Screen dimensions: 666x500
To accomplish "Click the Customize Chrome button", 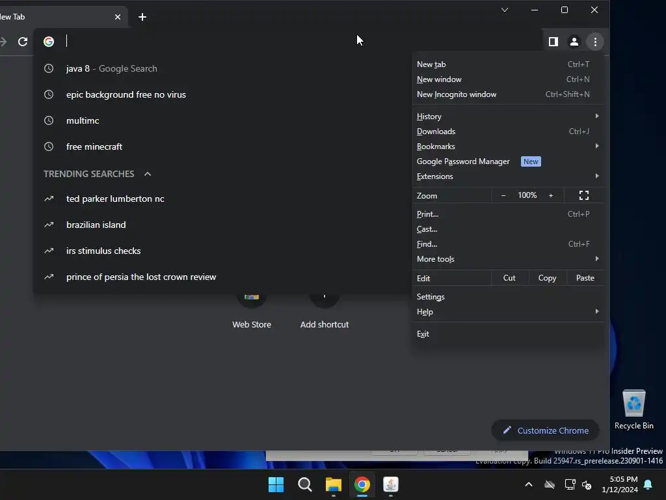I will click(x=546, y=430).
